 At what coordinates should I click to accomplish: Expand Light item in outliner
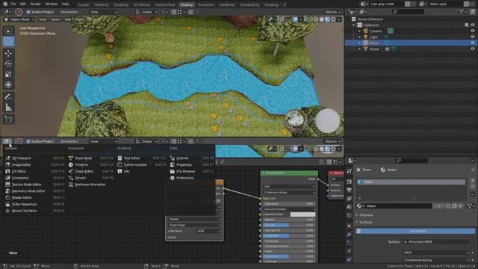click(359, 37)
